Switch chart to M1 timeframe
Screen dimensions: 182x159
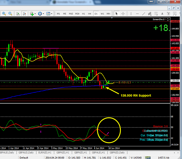point(58,14)
